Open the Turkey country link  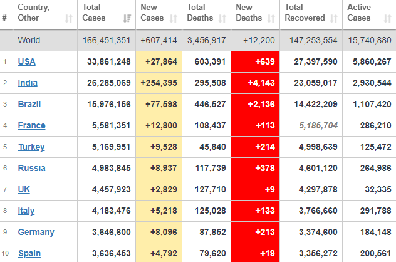[31, 147]
